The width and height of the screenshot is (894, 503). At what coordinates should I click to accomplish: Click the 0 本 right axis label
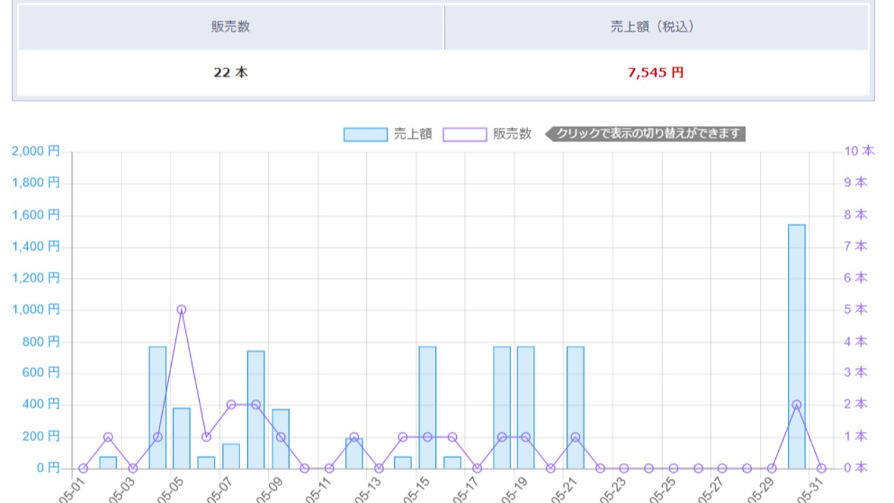856,467
